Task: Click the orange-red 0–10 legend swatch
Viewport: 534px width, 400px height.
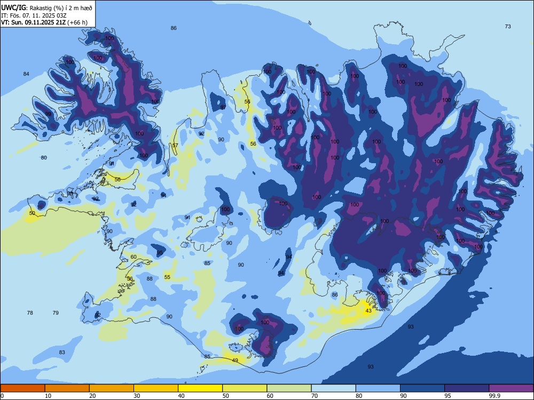Action: pos(22,388)
